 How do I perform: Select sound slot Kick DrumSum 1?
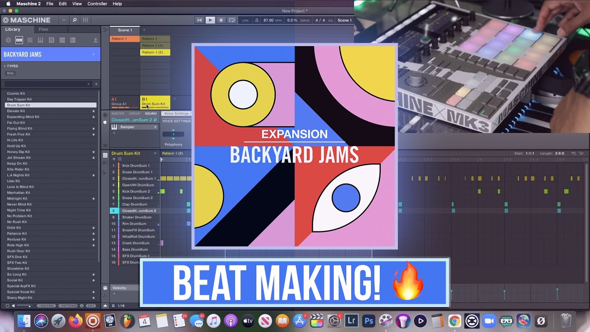pos(135,166)
